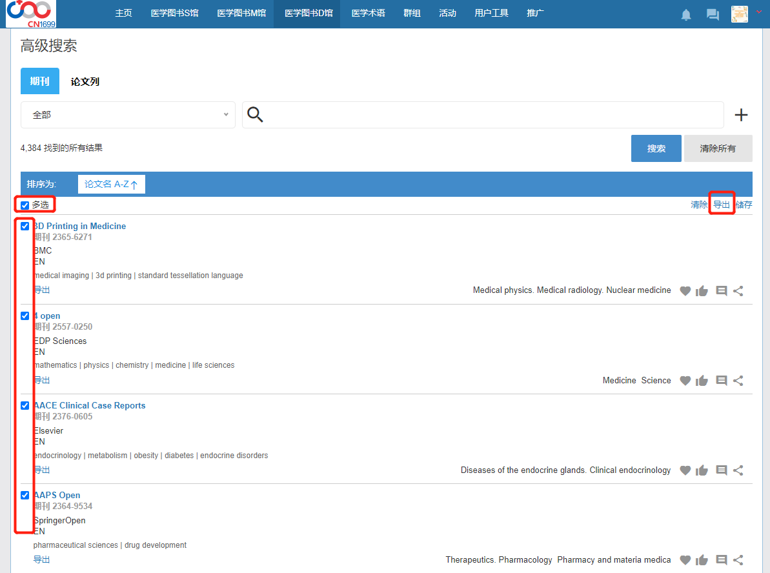The image size is (770, 573).
Task: Like the 4 open journal
Action: pyautogui.click(x=702, y=381)
